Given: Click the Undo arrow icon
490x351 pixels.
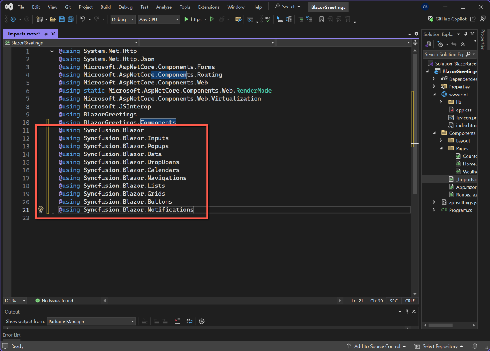Looking at the screenshot, I should tap(82, 19).
